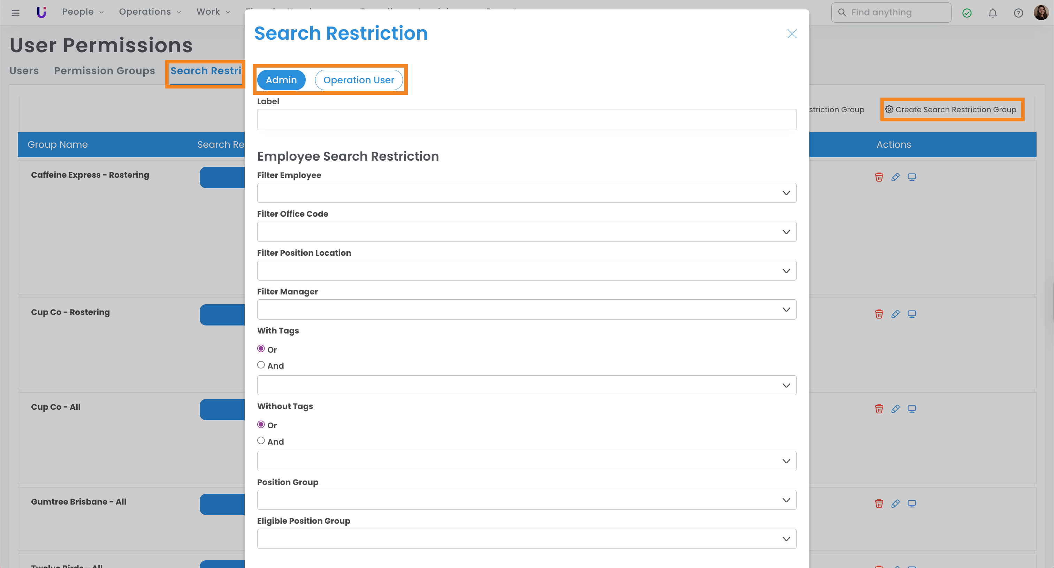Close the Search Restriction dialog

pos(792,33)
